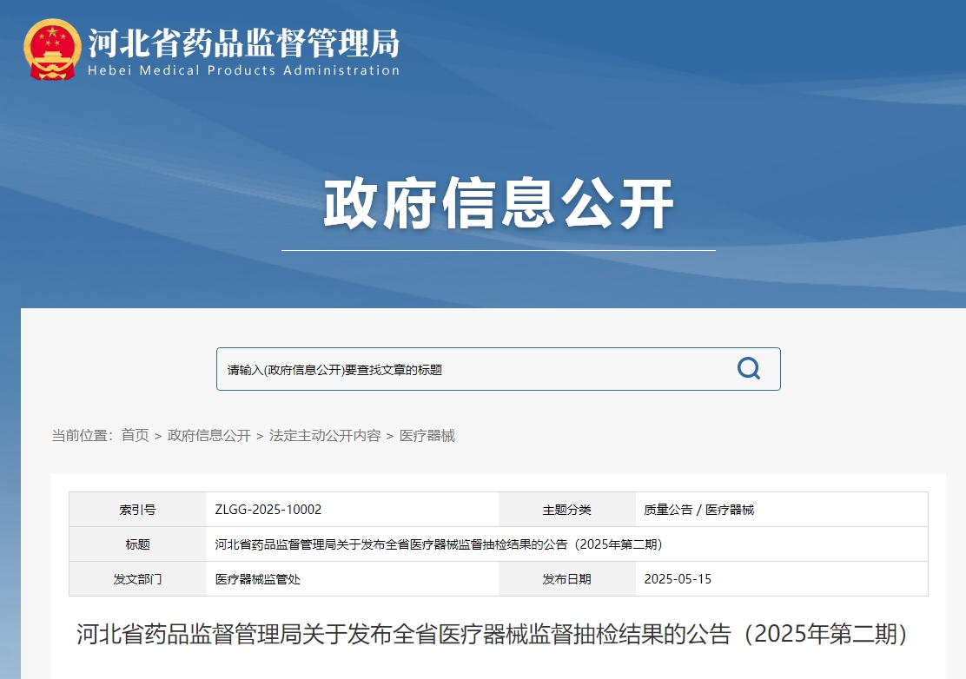966x679 pixels.
Task: Click the Hebei Medical Products Administration subtitle
Action: (x=243, y=71)
